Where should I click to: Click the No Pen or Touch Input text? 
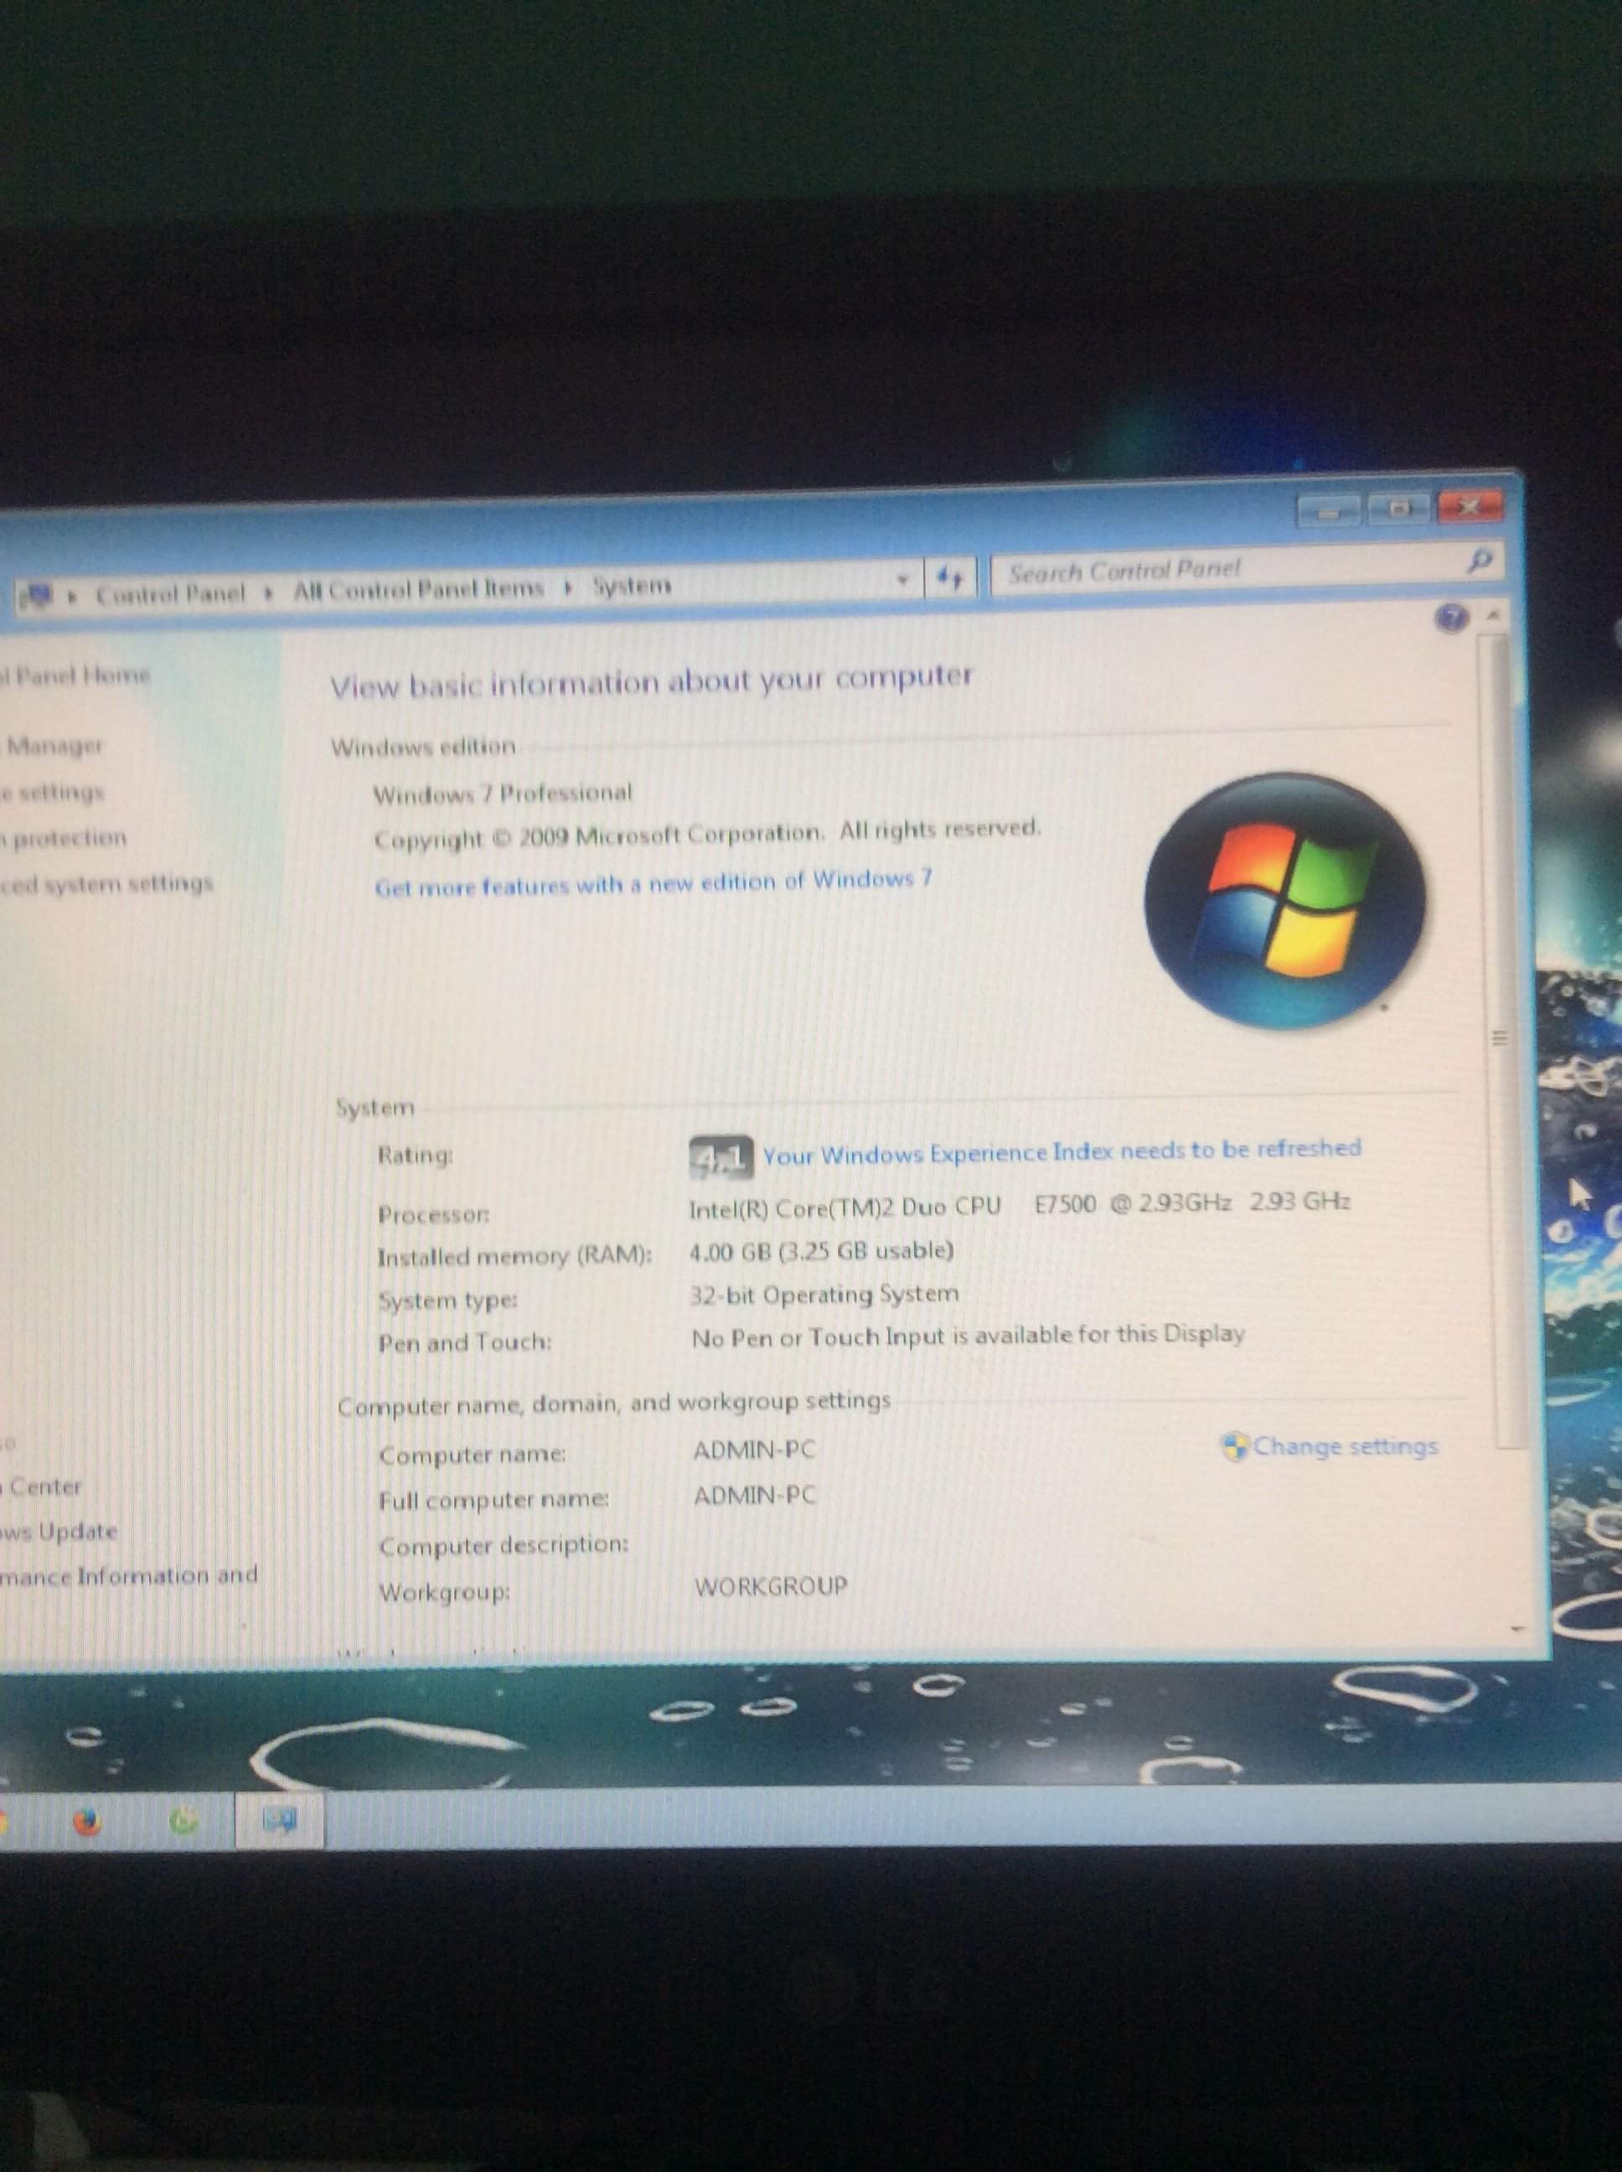pos(969,1337)
